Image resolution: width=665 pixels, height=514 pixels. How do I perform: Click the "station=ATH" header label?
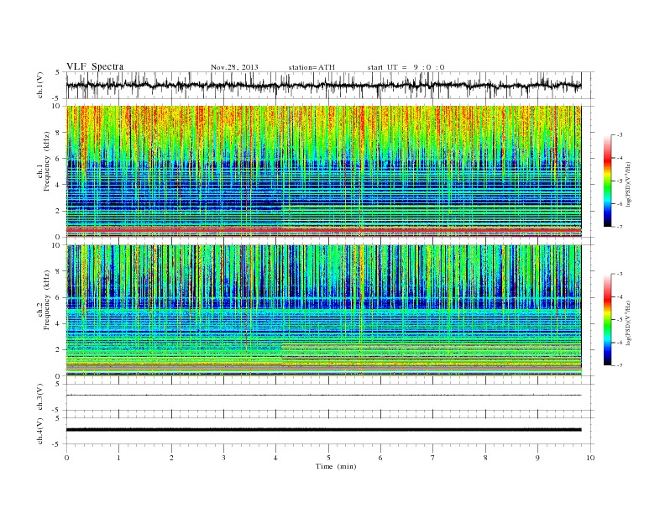[x=312, y=67]
